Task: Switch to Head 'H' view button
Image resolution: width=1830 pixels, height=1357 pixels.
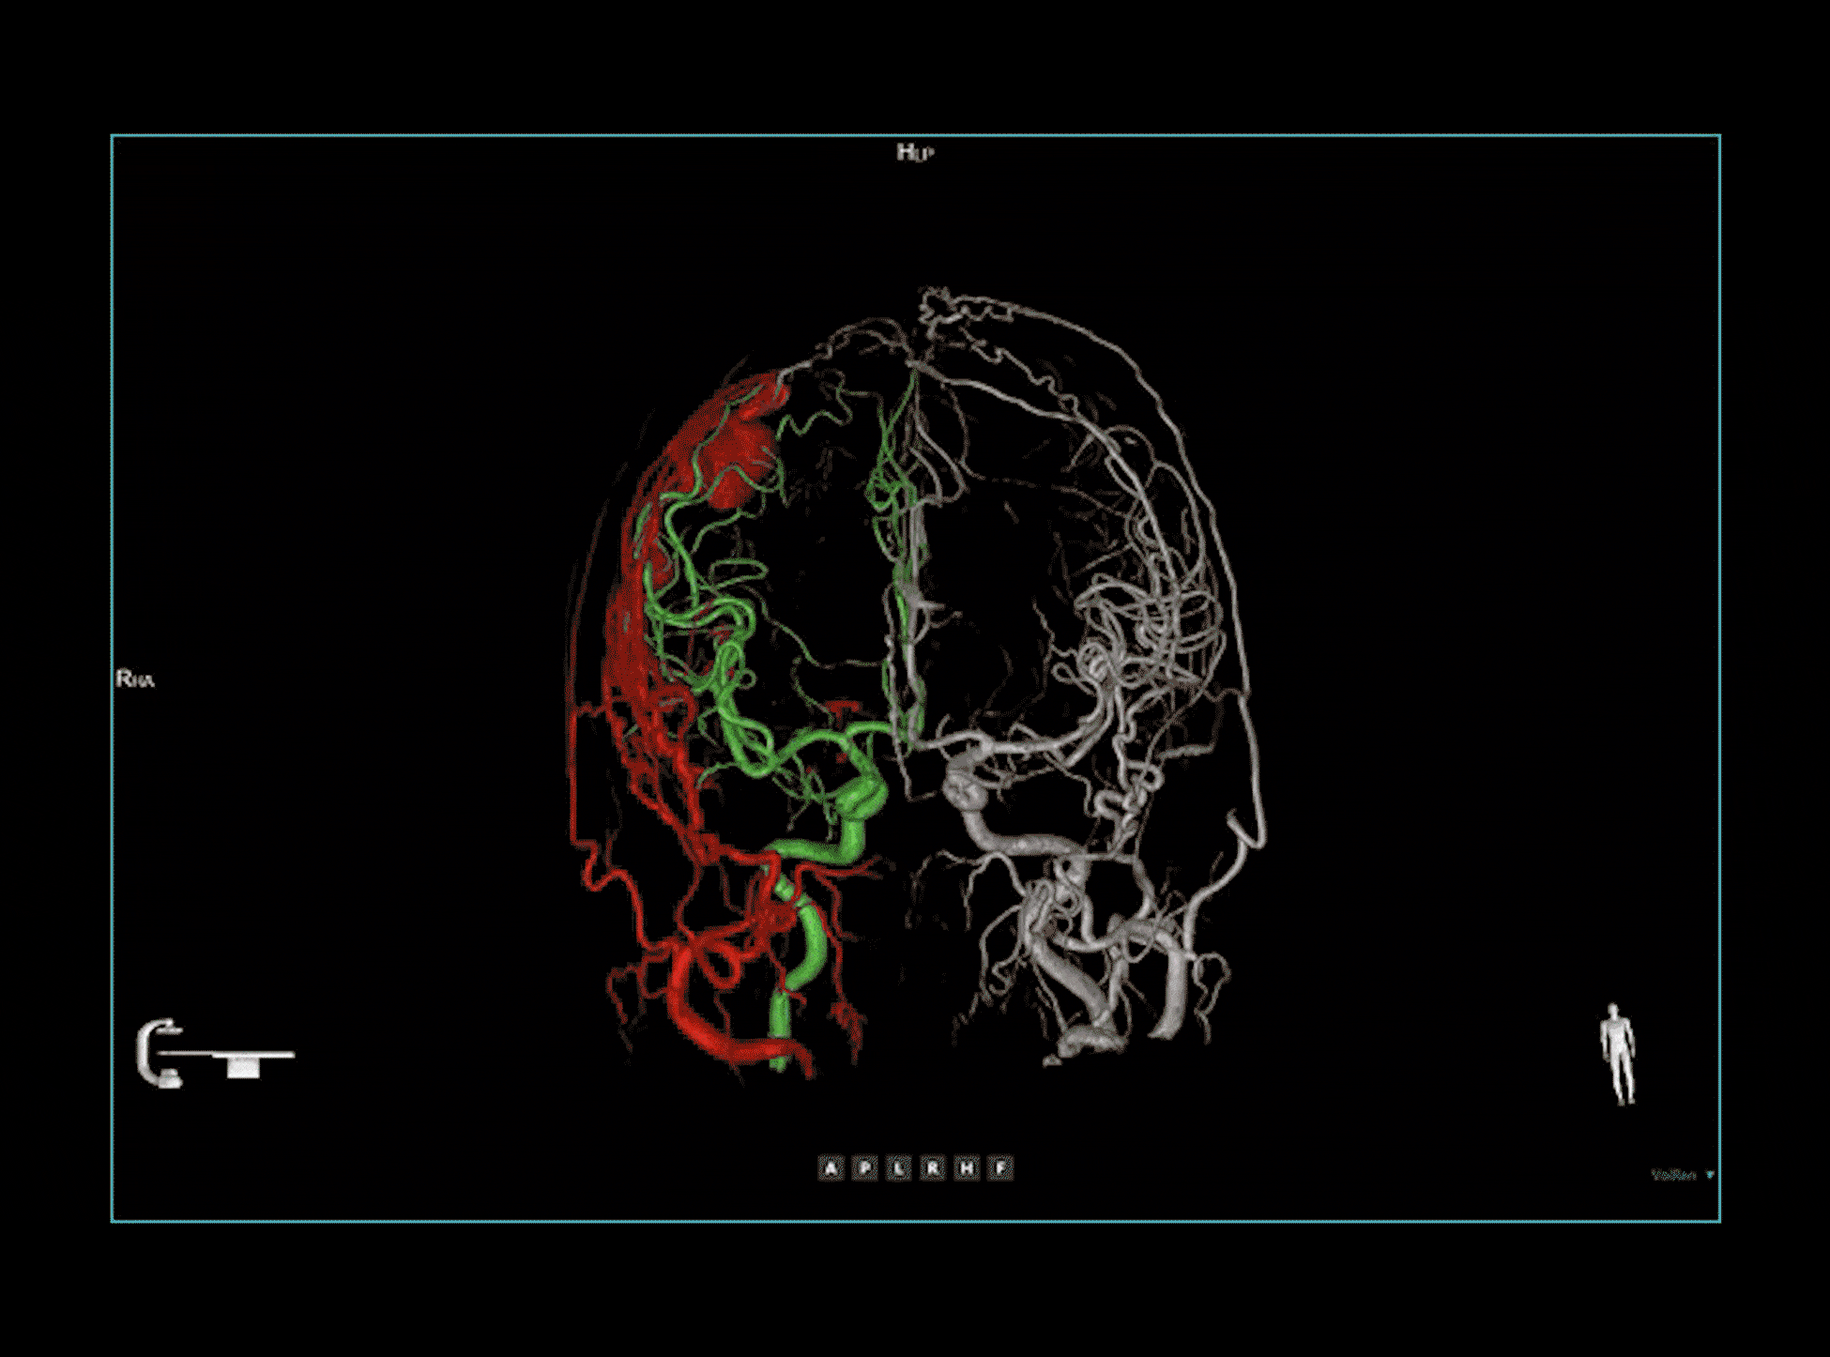Action: pos(967,1167)
